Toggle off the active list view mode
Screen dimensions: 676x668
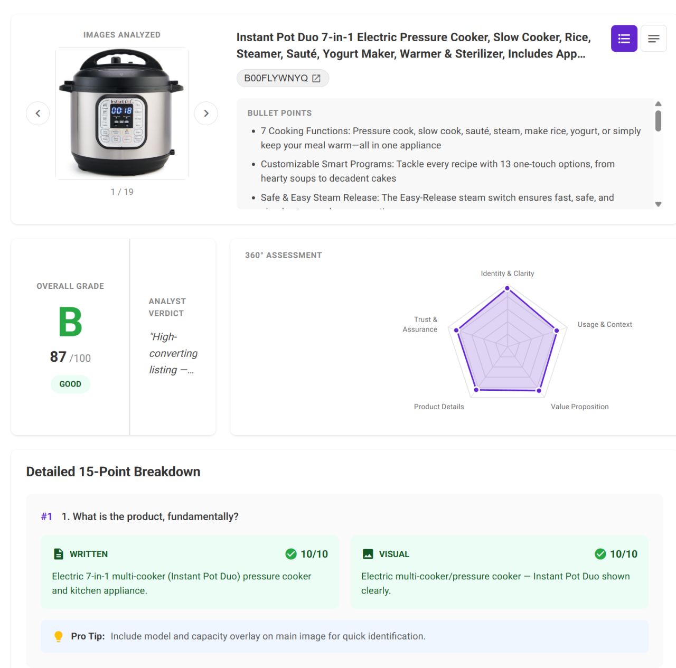[x=624, y=38]
